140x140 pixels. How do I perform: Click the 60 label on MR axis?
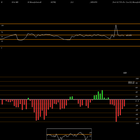pos(136,88)
